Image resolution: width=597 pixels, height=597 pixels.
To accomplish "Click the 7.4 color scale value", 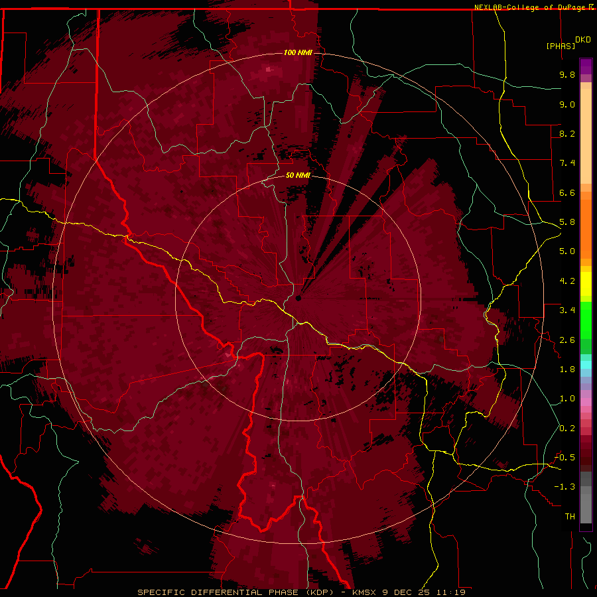I will tap(567, 163).
